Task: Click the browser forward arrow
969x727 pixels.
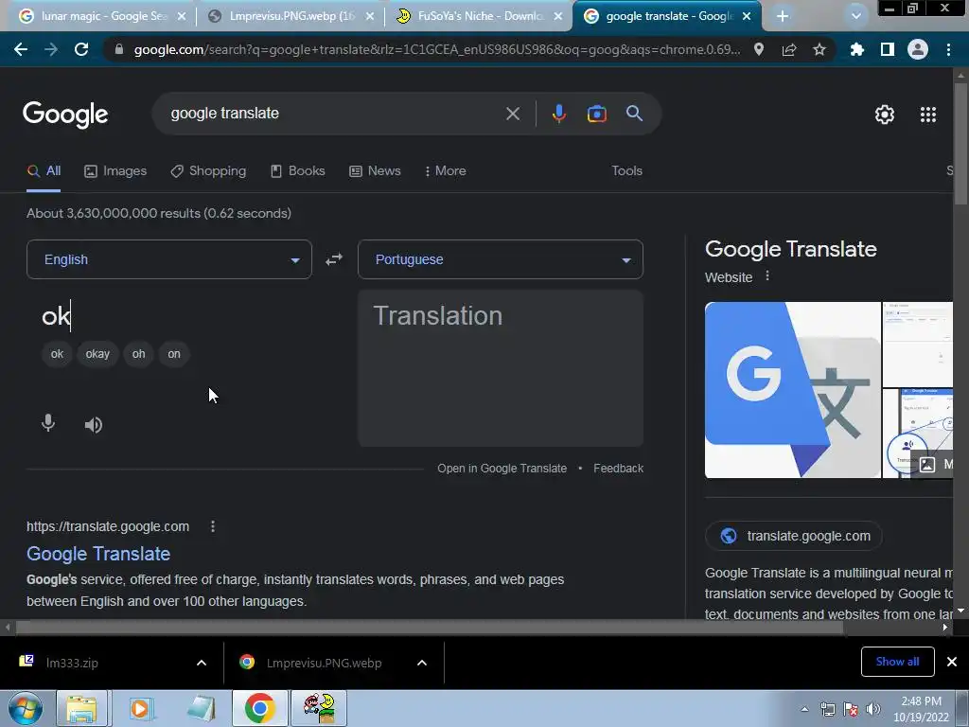Action: coord(51,49)
